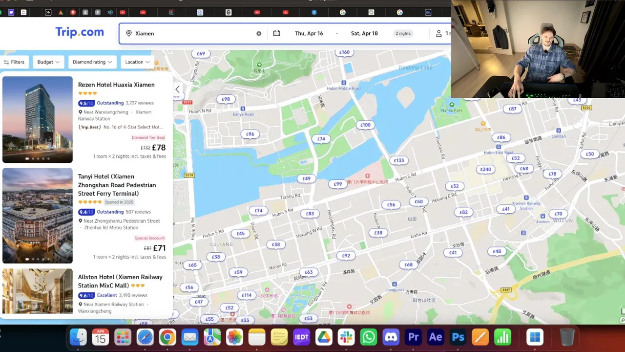Image resolution: width=625 pixels, height=352 pixels.
Task: Select the £49 map price marker
Action: coord(306,179)
